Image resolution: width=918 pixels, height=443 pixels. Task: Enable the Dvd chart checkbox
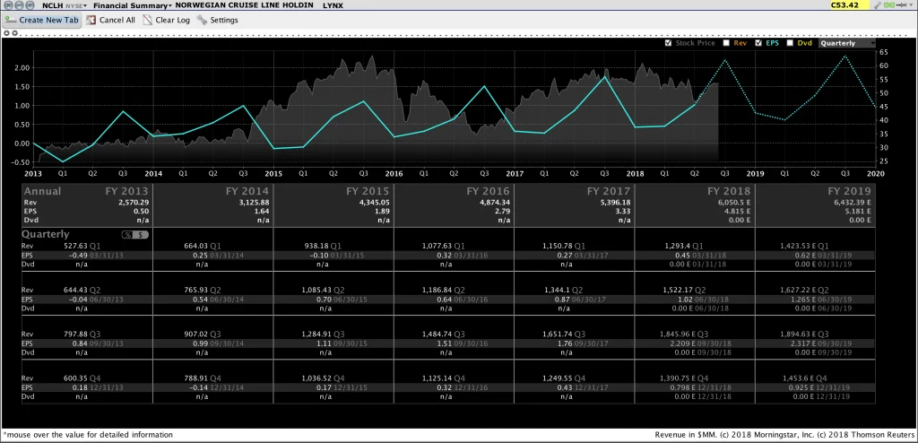(791, 43)
